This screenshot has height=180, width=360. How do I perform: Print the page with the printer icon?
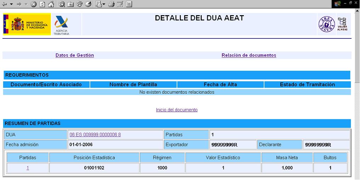(x=112, y=4)
